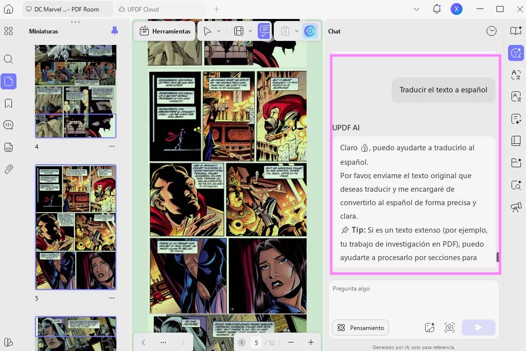The image size is (526, 351).
Task: Open the search panel magnifier
Action: point(8,59)
